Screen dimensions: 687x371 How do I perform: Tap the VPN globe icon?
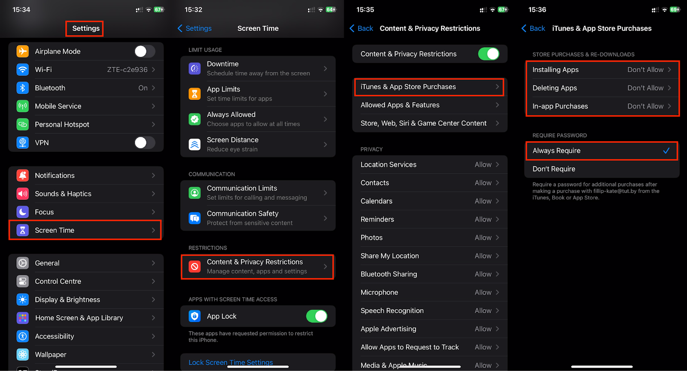[23, 142]
